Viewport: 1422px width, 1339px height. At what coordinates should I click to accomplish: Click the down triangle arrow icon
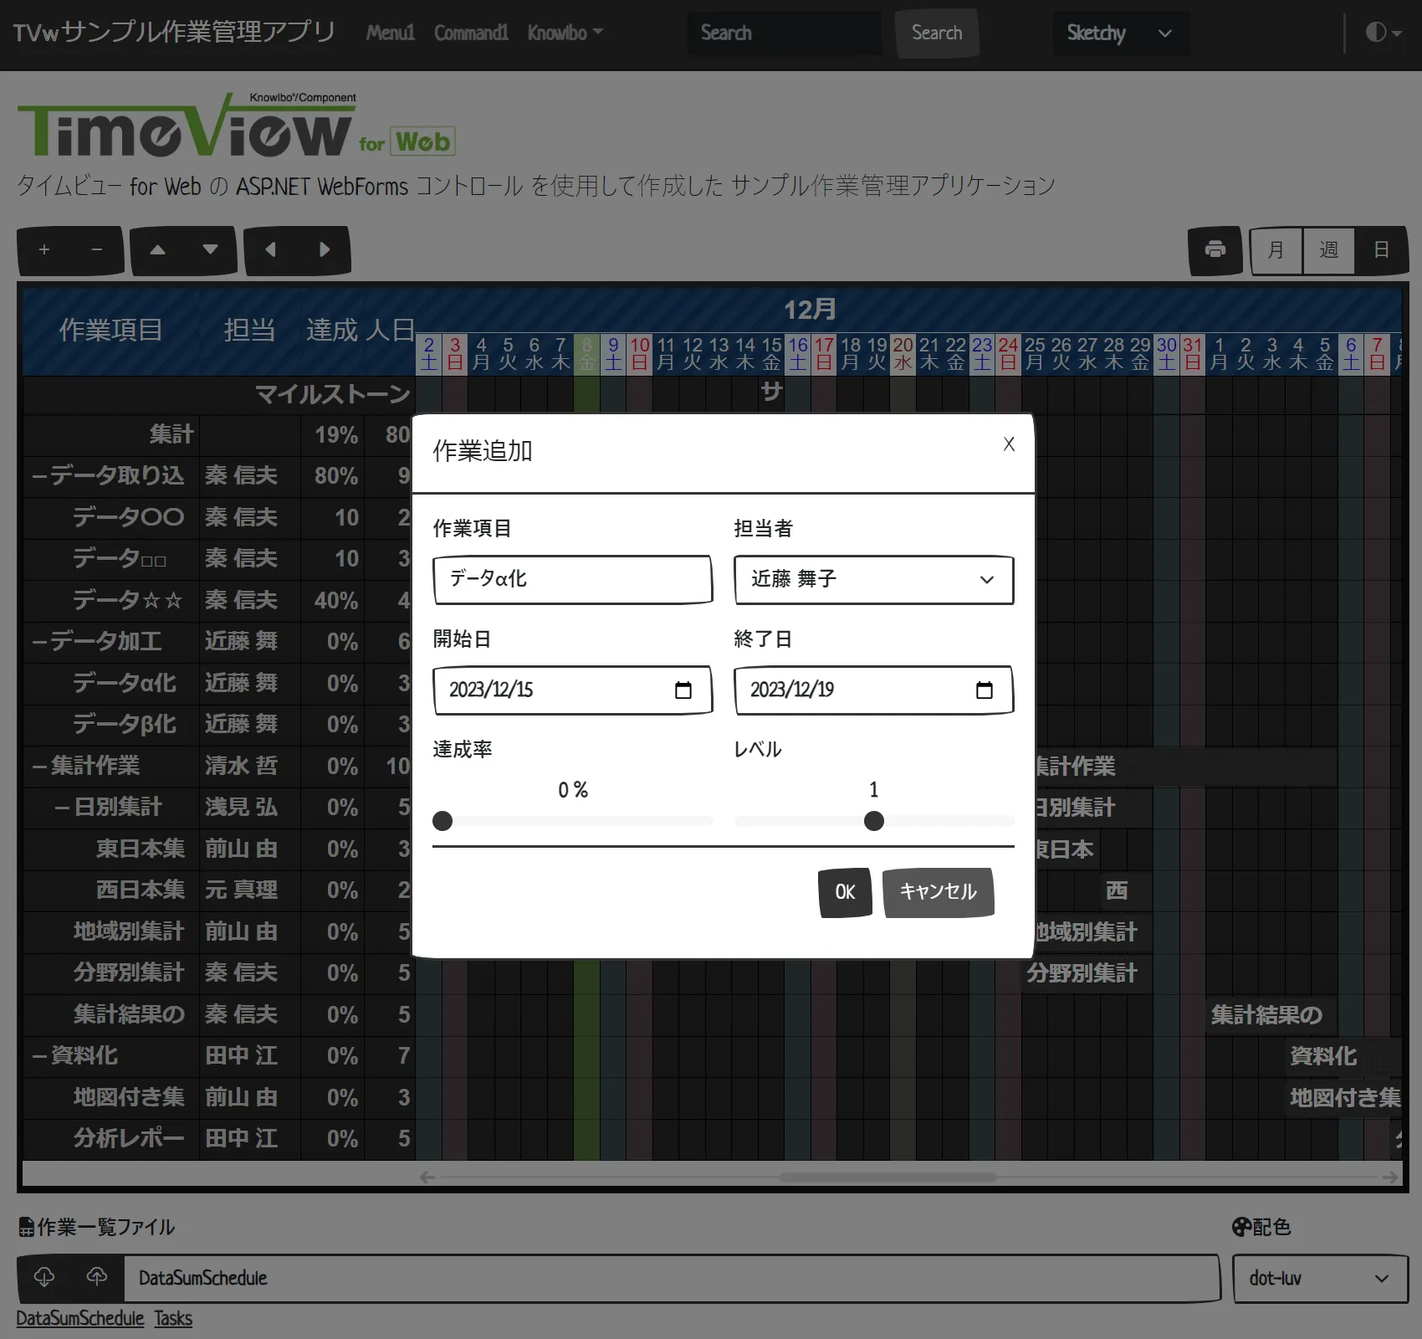211,250
